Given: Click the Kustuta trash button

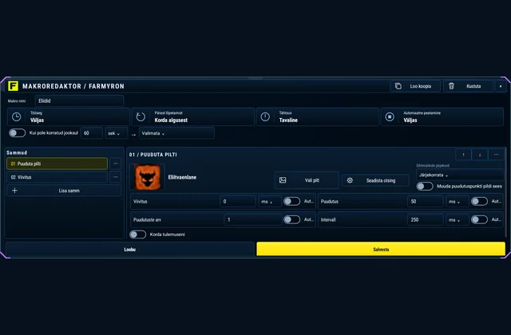Looking at the screenshot, I should tap(468, 86).
